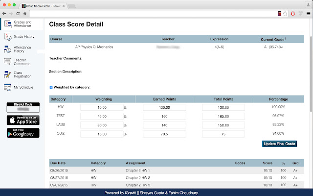313x196 pixels.
Task: Click the Attendance History menu label
Action: coord(22,49)
